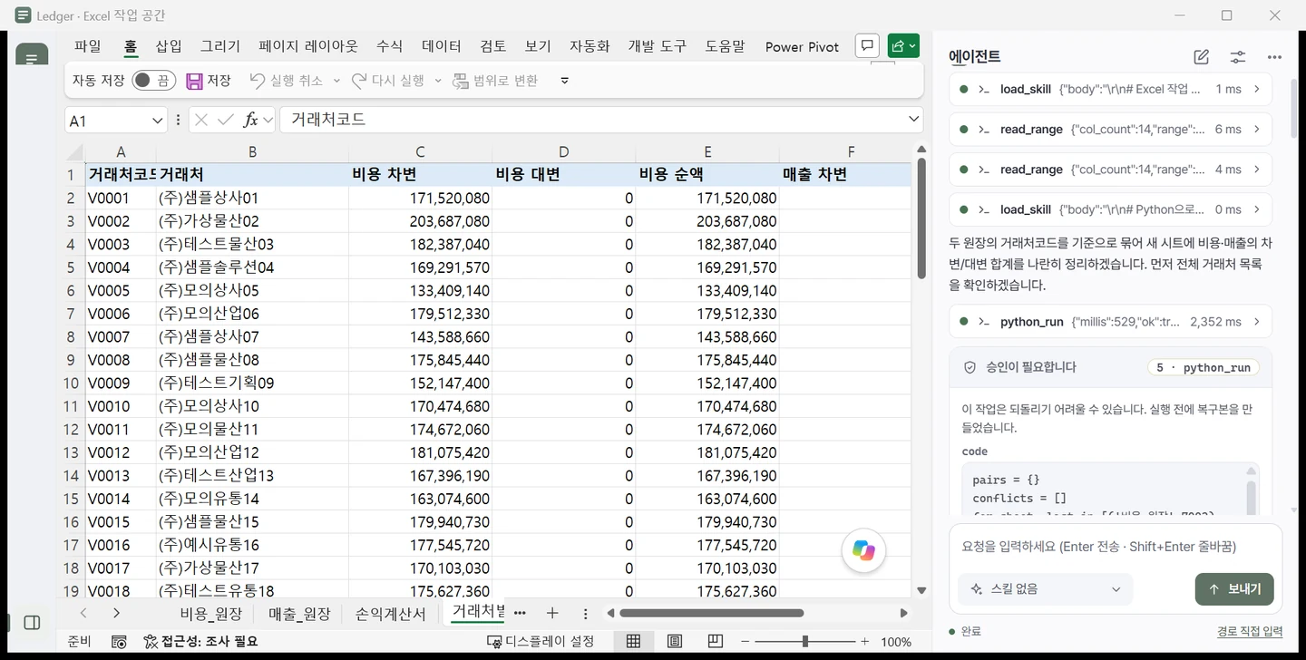This screenshot has width=1306, height=660.
Task: Open the Name Box dropdown showing A1
Action: point(157,120)
